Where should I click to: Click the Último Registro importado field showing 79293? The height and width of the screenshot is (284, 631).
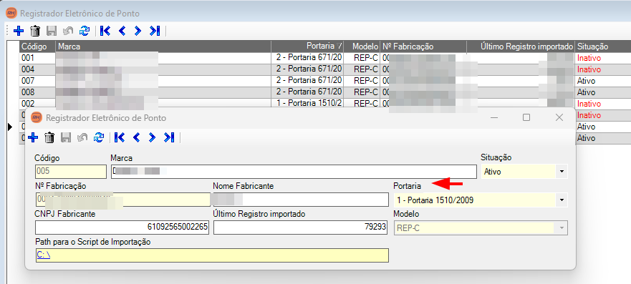tap(301, 227)
